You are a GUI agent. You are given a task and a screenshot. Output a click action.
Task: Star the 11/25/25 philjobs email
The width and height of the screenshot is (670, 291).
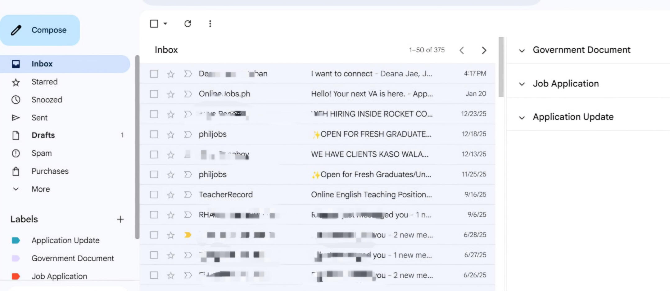pyautogui.click(x=171, y=175)
